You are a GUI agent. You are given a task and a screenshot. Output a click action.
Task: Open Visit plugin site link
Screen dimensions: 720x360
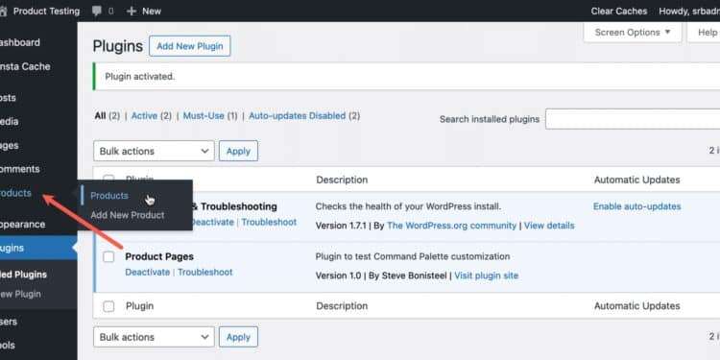[x=487, y=276]
